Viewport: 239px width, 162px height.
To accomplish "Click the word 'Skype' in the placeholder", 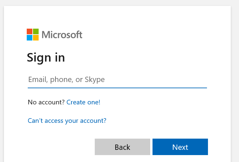I will coord(95,80).
